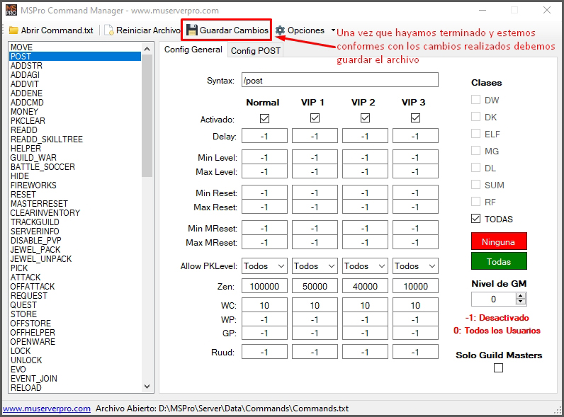Enable the Solo Guild Masters checkbox
Image resolution: width=564 pixels, height=417 pixels.
498,367
